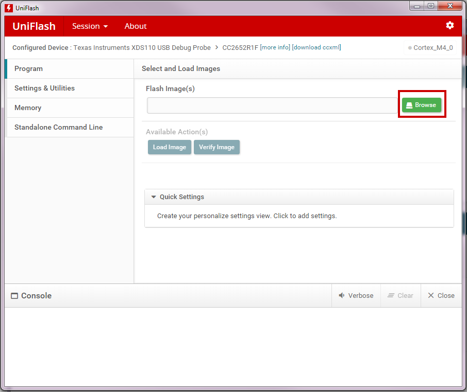Open the settings gear icon
The image size is (467, 392).
click(449, 26)
